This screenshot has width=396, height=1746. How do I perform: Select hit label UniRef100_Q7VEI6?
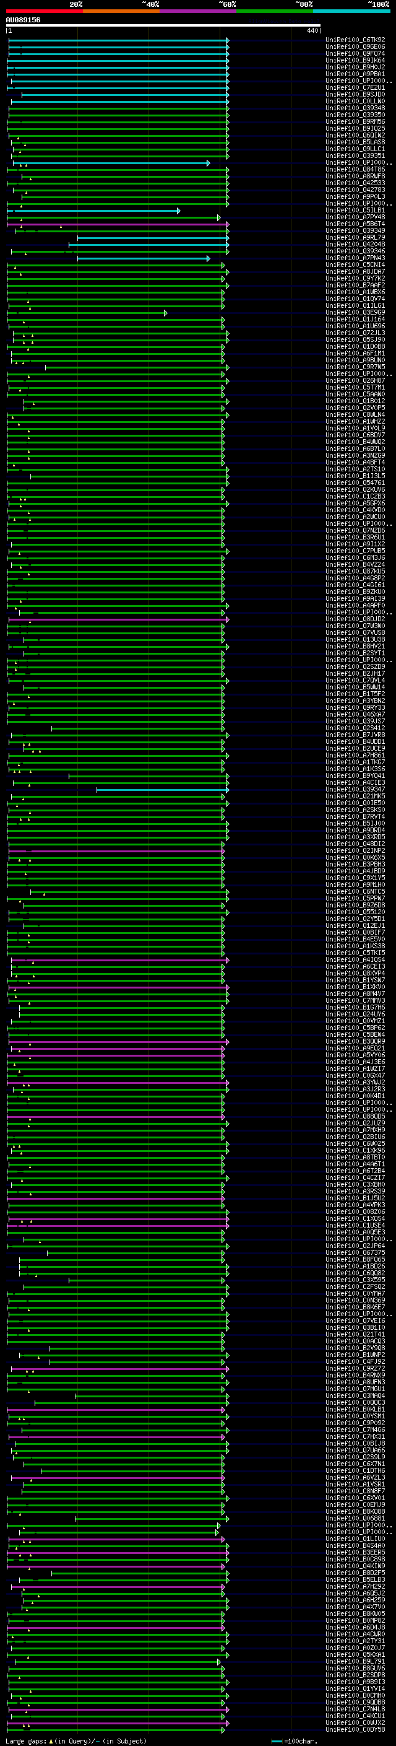[355, 1320]
